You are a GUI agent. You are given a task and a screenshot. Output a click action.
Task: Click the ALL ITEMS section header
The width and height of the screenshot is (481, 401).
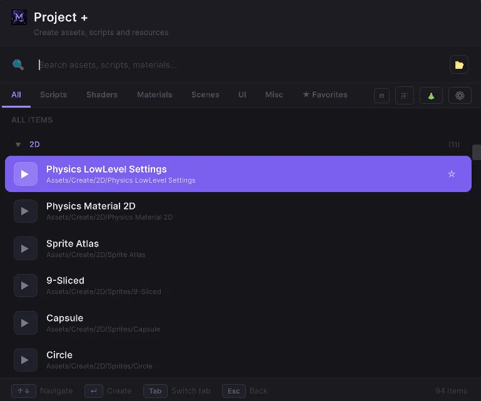coord(32,120)
